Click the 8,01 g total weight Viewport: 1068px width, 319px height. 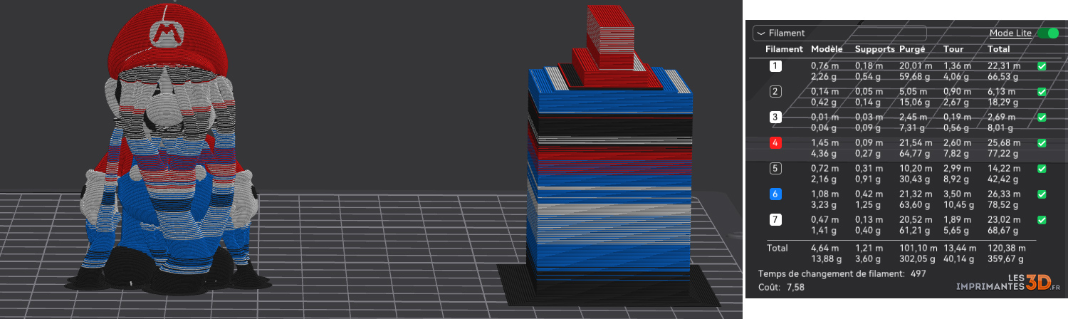1001,127
